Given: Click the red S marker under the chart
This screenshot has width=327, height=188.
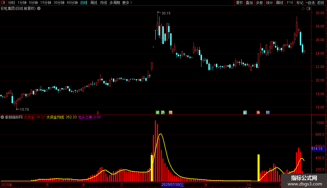Looking at the screenshot, I should click(x=98, y=113).
